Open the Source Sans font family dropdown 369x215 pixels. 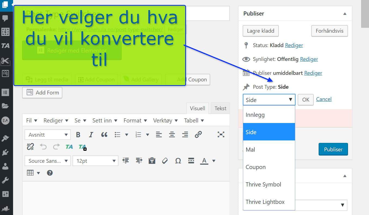click(x=48, y=161)
